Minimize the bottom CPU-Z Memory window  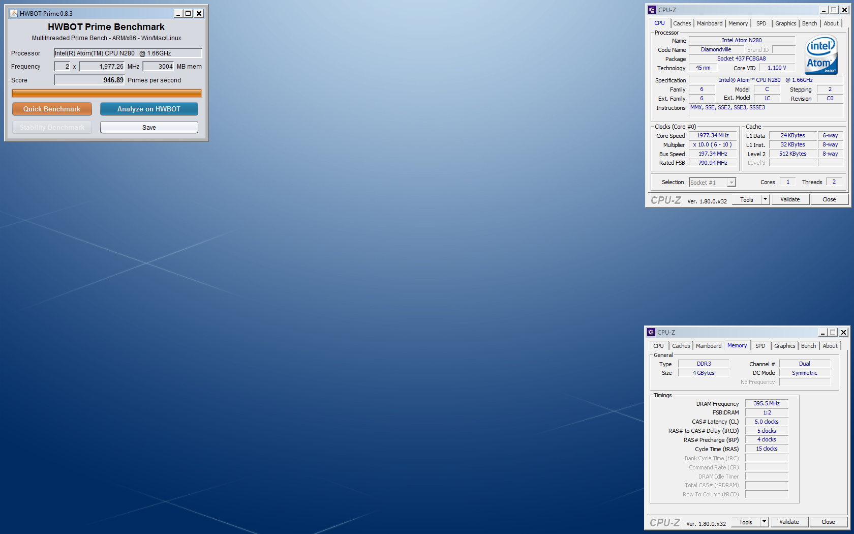tap(822, 332)
